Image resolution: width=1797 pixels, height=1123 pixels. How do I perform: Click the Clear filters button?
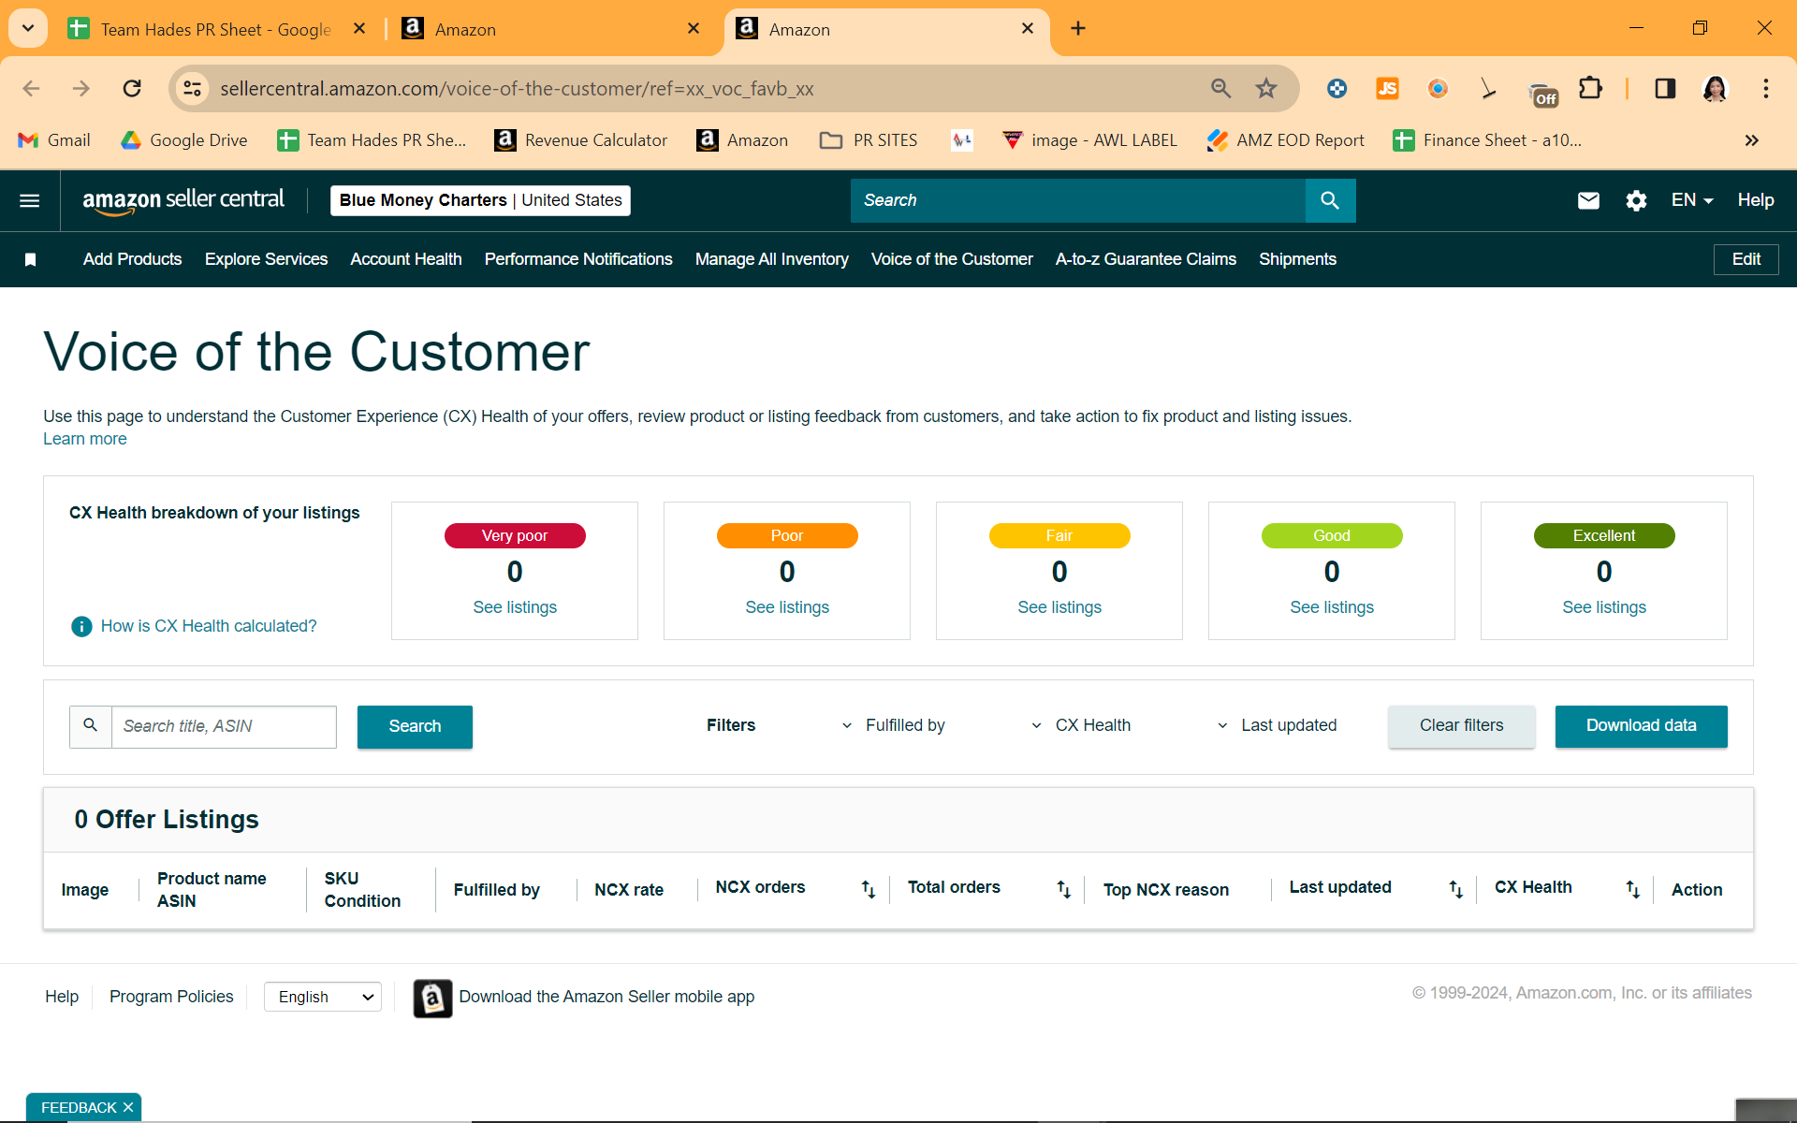pos(1462,726)
